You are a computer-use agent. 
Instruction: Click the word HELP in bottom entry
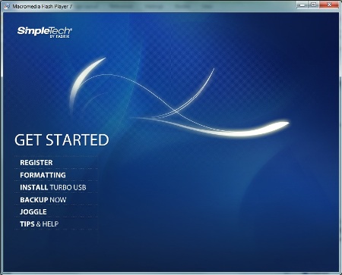[50, 224]
